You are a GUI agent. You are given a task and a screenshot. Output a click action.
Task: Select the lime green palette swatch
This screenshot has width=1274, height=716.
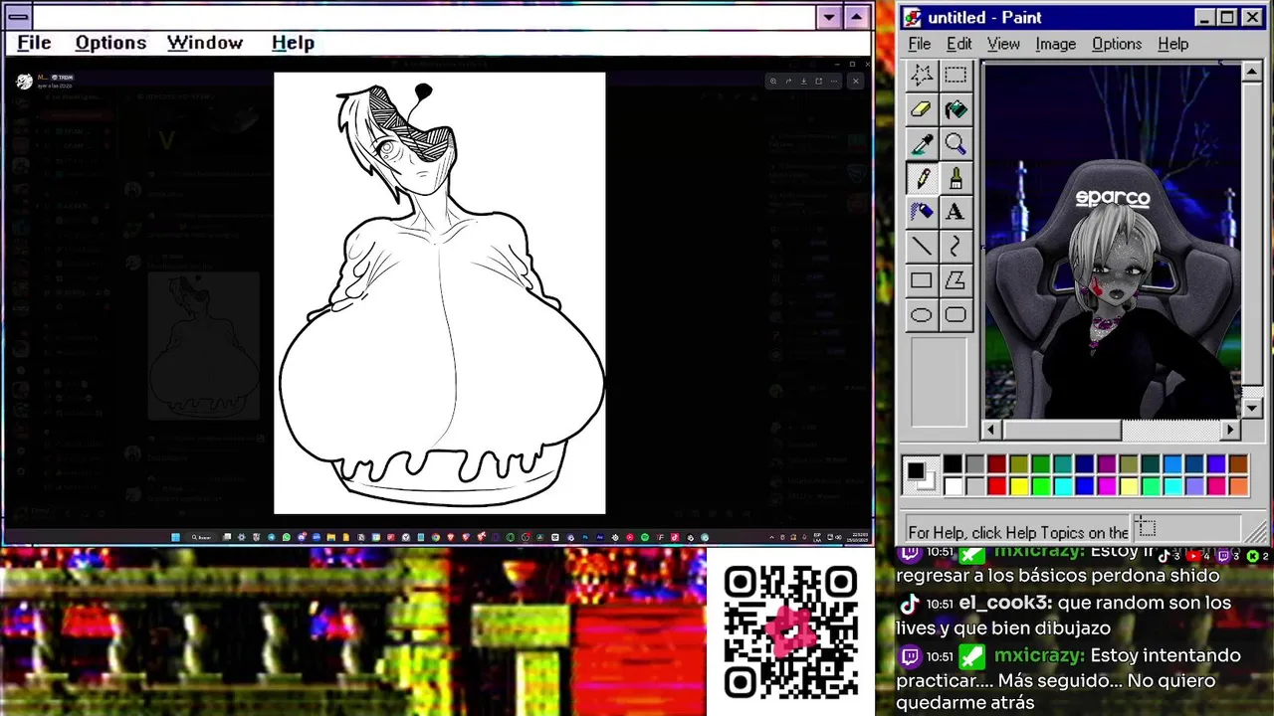(x=1040, y=486)
